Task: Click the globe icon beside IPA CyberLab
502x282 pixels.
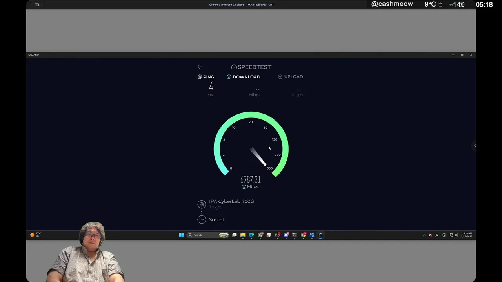Action: point(202,204)
